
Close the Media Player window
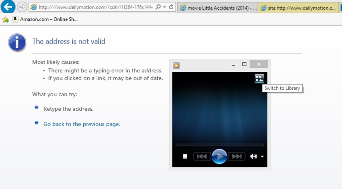click(259, 64)
